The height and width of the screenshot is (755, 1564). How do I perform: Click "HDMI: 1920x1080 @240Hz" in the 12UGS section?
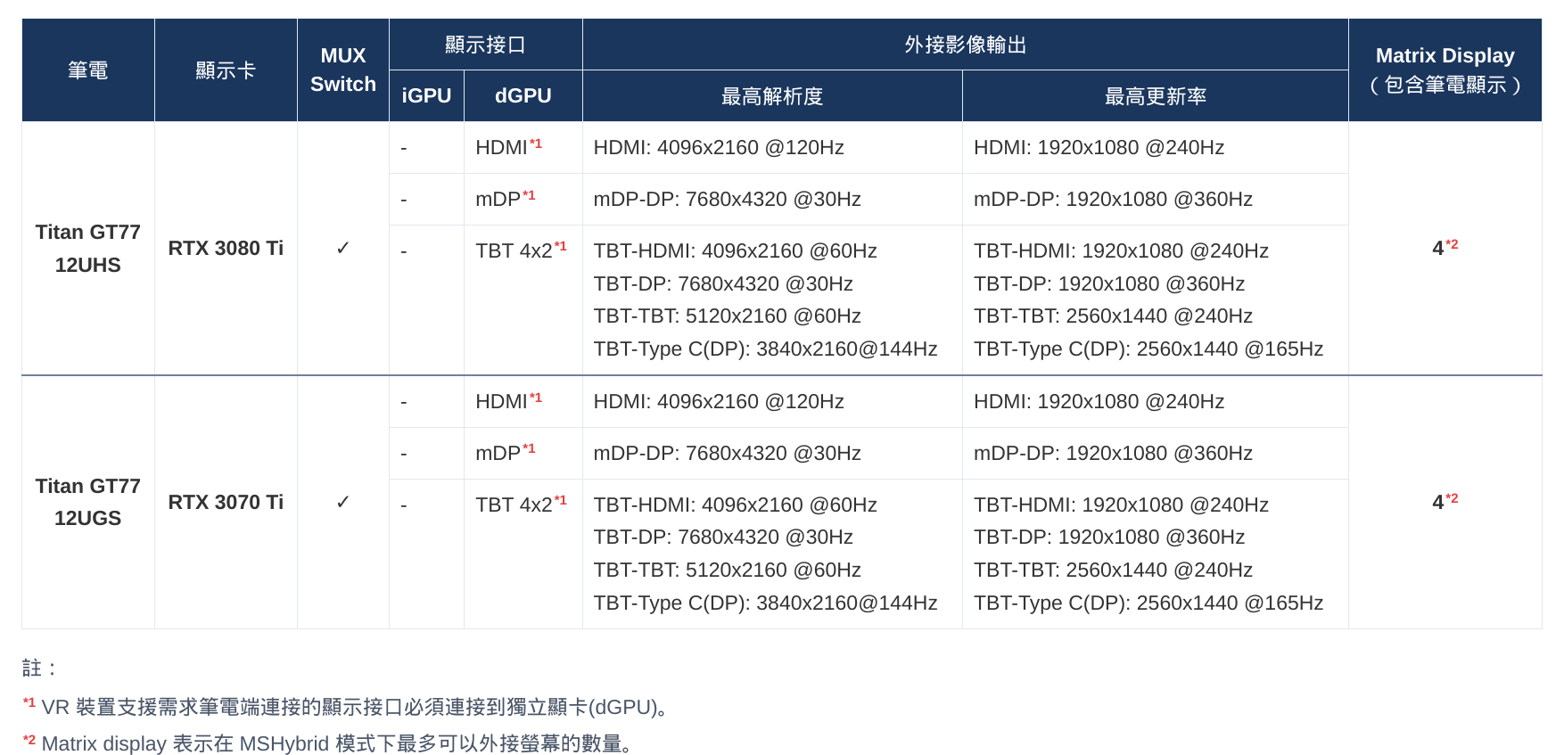coord(1099,401)
